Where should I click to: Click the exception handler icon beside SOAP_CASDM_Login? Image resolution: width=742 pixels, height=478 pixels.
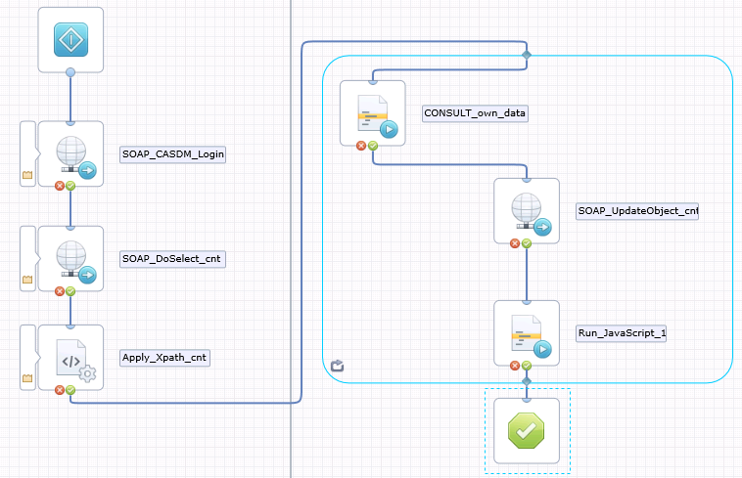[27, 175]
